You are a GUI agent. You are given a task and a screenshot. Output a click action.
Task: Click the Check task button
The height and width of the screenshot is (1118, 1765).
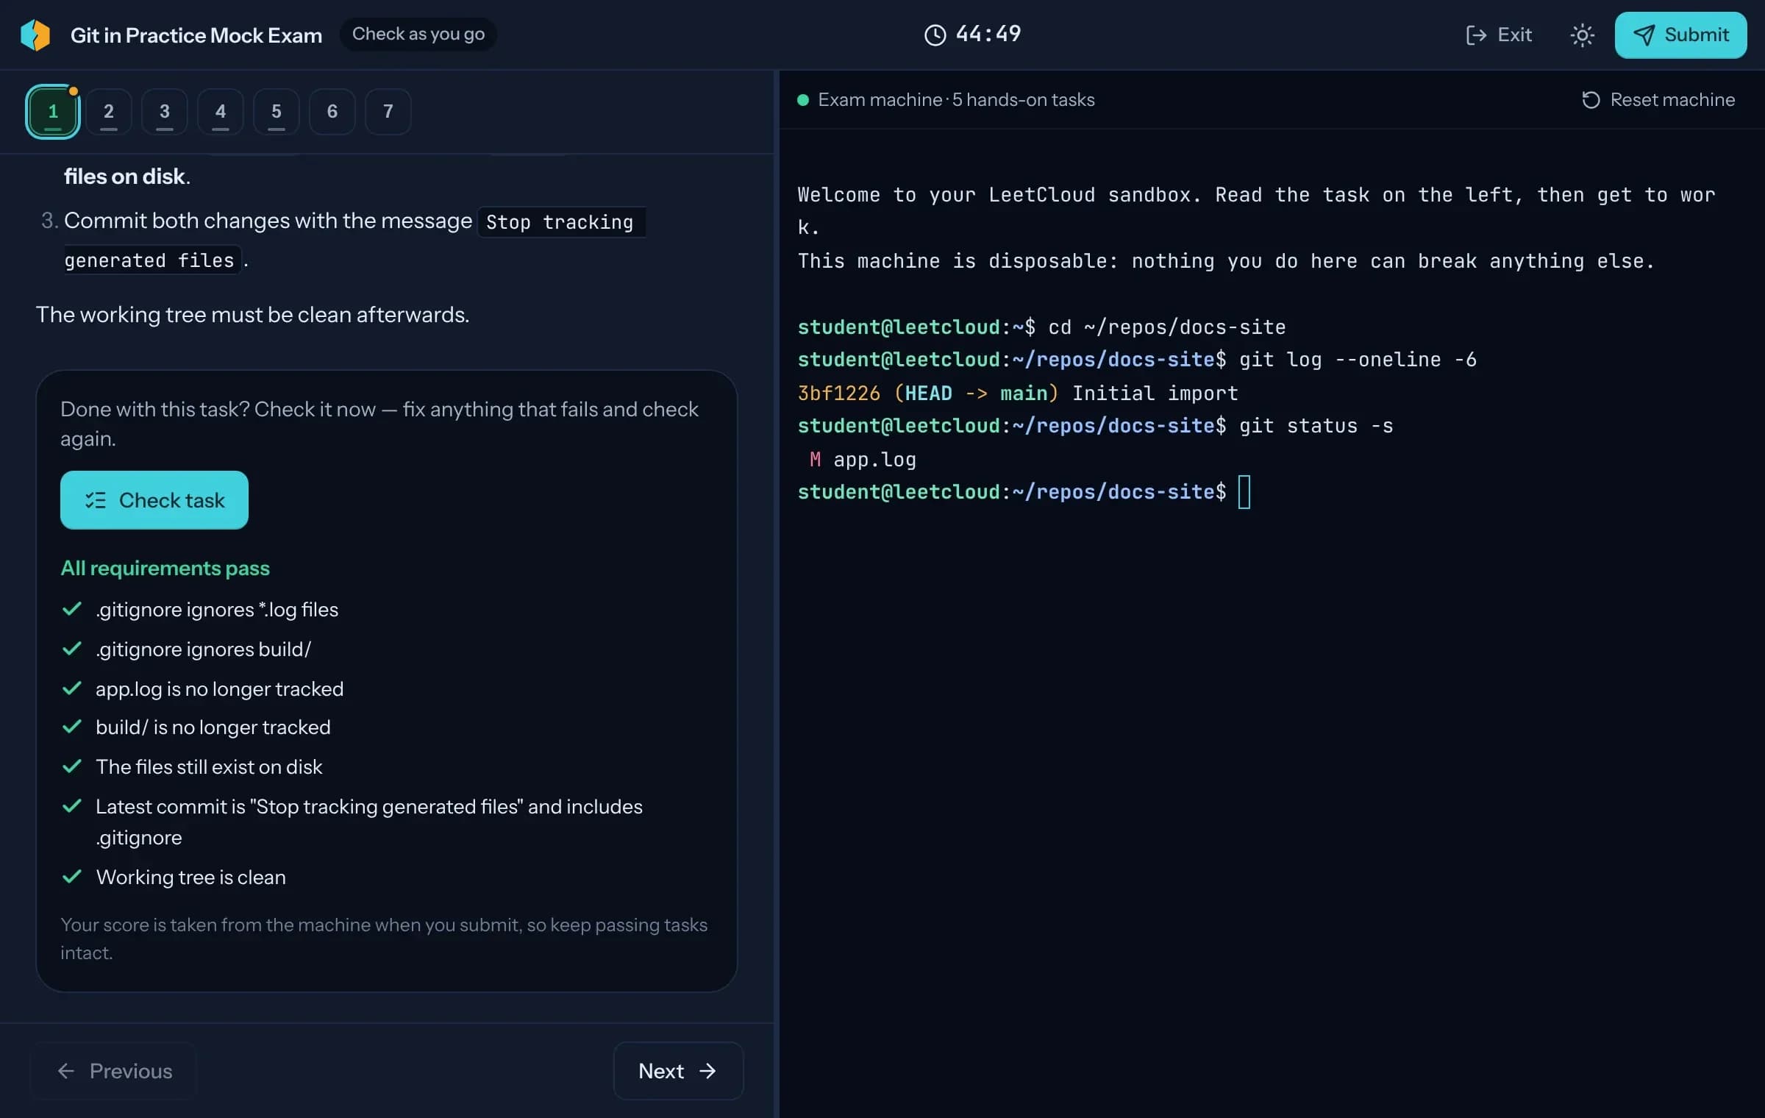[x=154, y=500]
